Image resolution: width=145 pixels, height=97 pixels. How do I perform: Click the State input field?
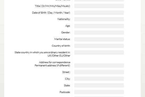tap(99, 85)
